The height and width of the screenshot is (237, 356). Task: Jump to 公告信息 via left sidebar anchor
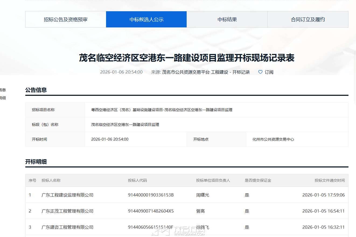(x=3, y=90)
